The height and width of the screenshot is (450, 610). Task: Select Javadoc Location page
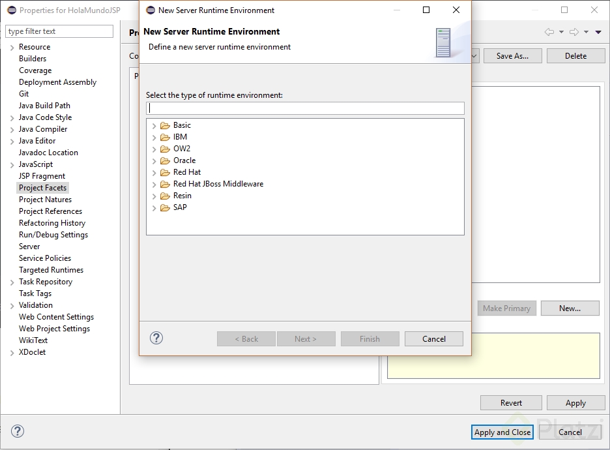(48, 153)
